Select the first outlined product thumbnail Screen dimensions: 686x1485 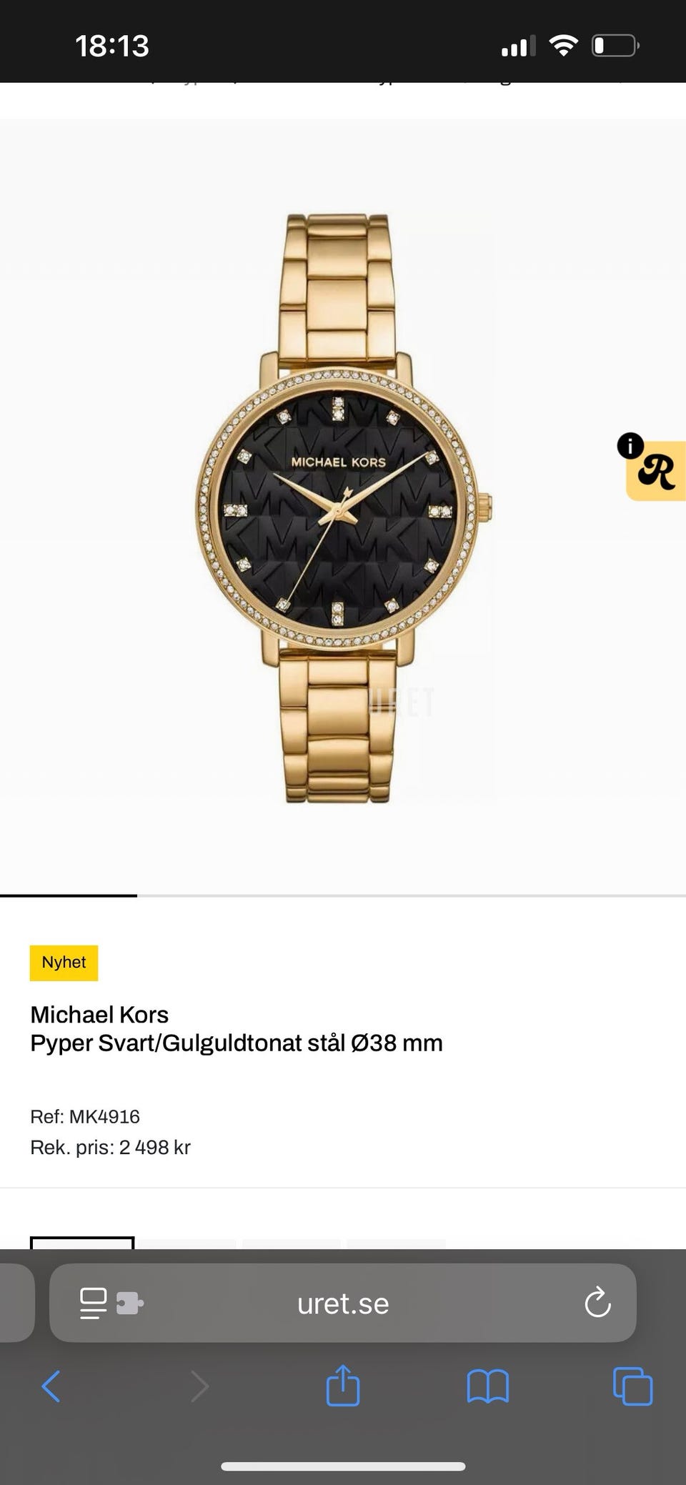(82, 1243)
